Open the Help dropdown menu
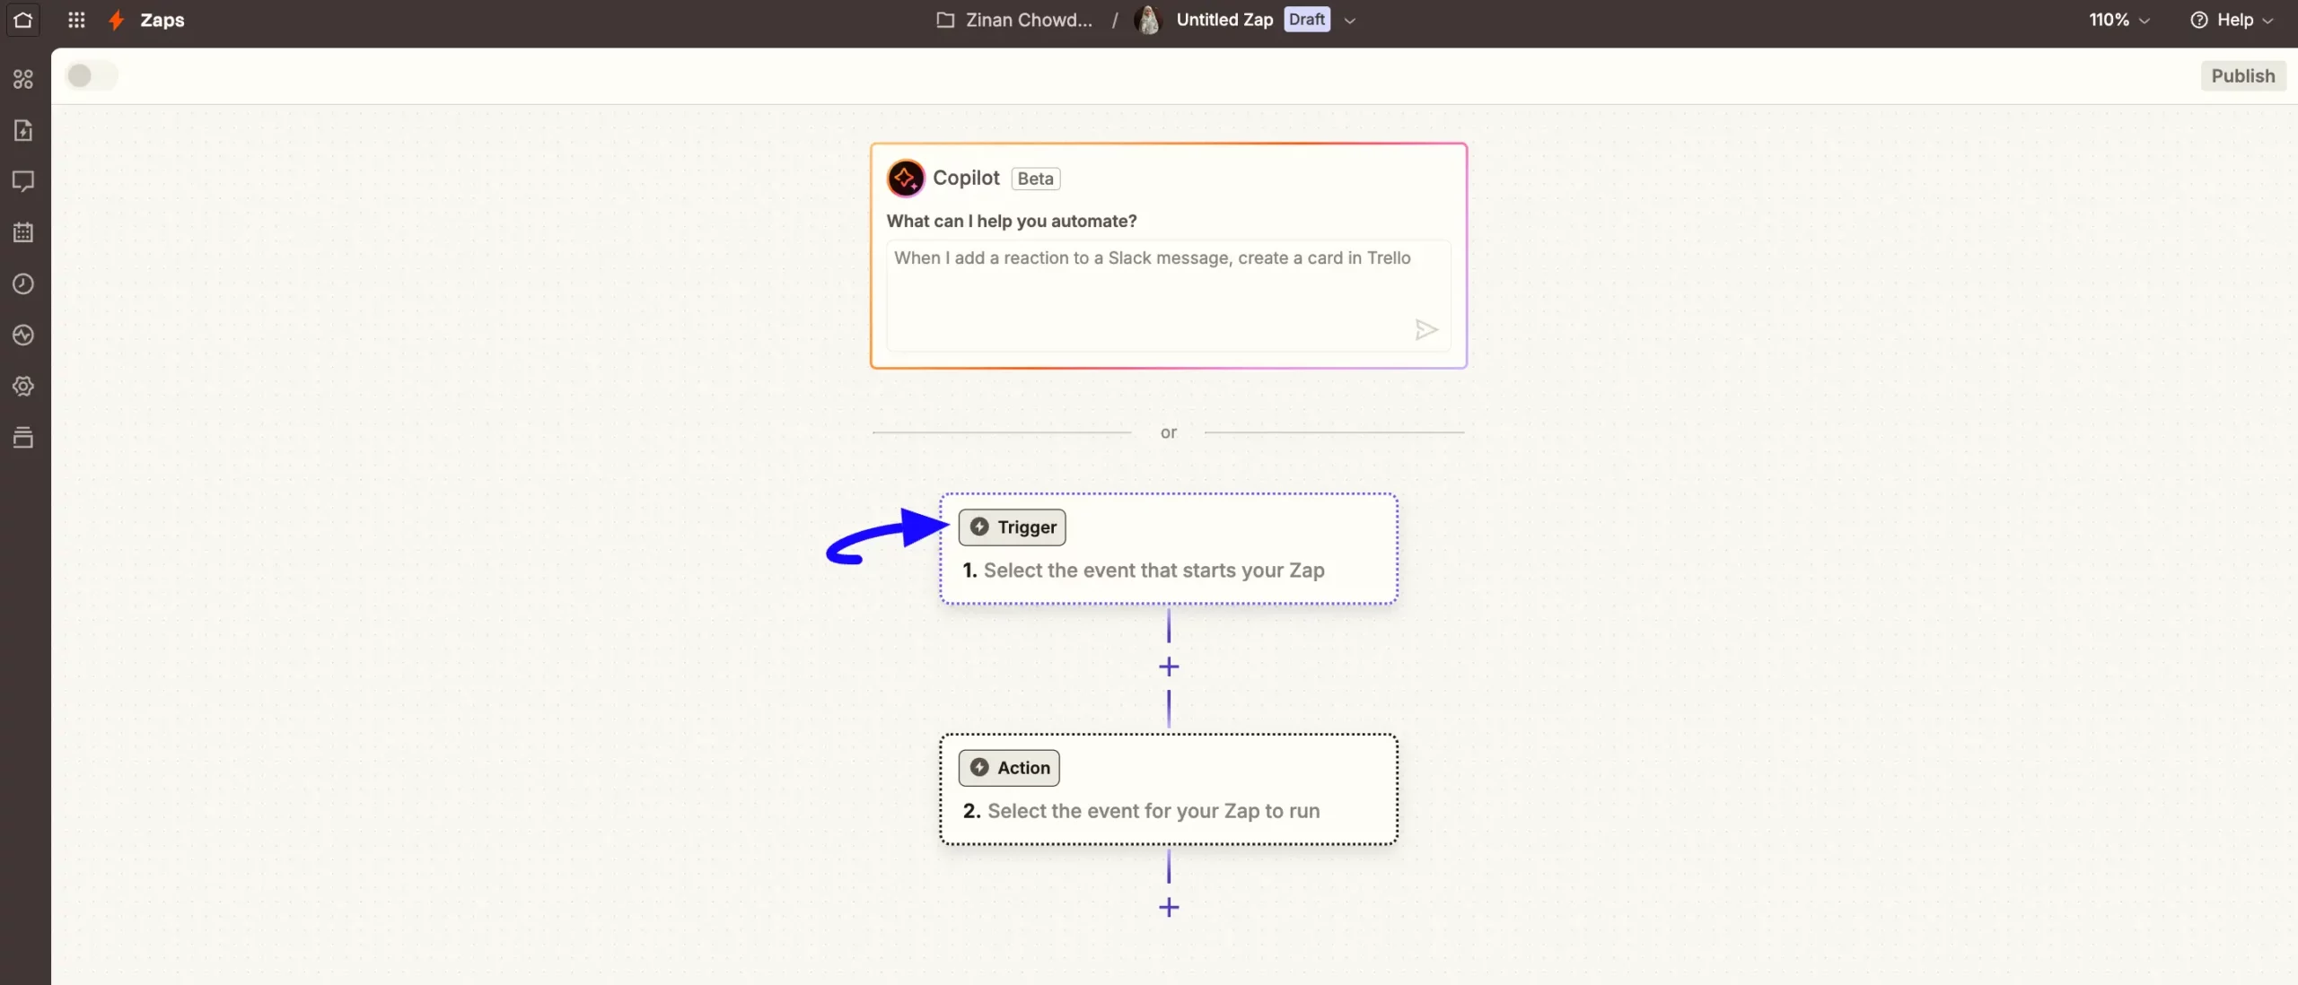 [2232, 20]
